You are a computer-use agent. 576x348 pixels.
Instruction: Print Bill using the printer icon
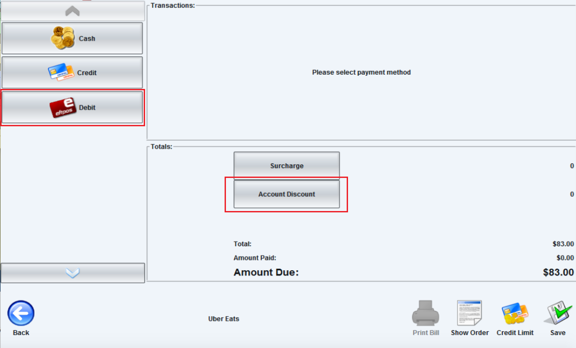[426, 318]
